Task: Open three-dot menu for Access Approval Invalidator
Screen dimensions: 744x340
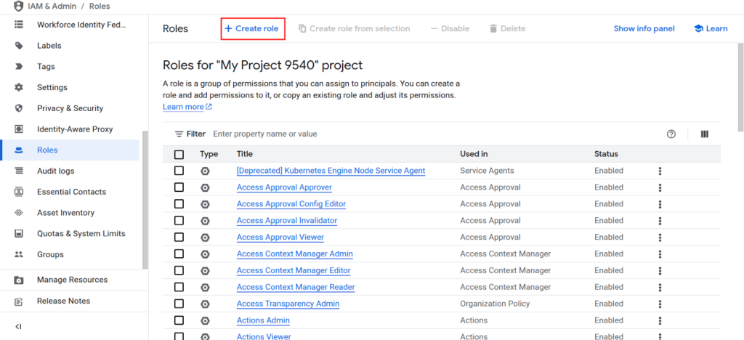Action: click(x=660, y=221)
